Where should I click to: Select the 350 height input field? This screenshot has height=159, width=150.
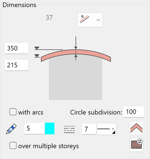coord(17,48)
